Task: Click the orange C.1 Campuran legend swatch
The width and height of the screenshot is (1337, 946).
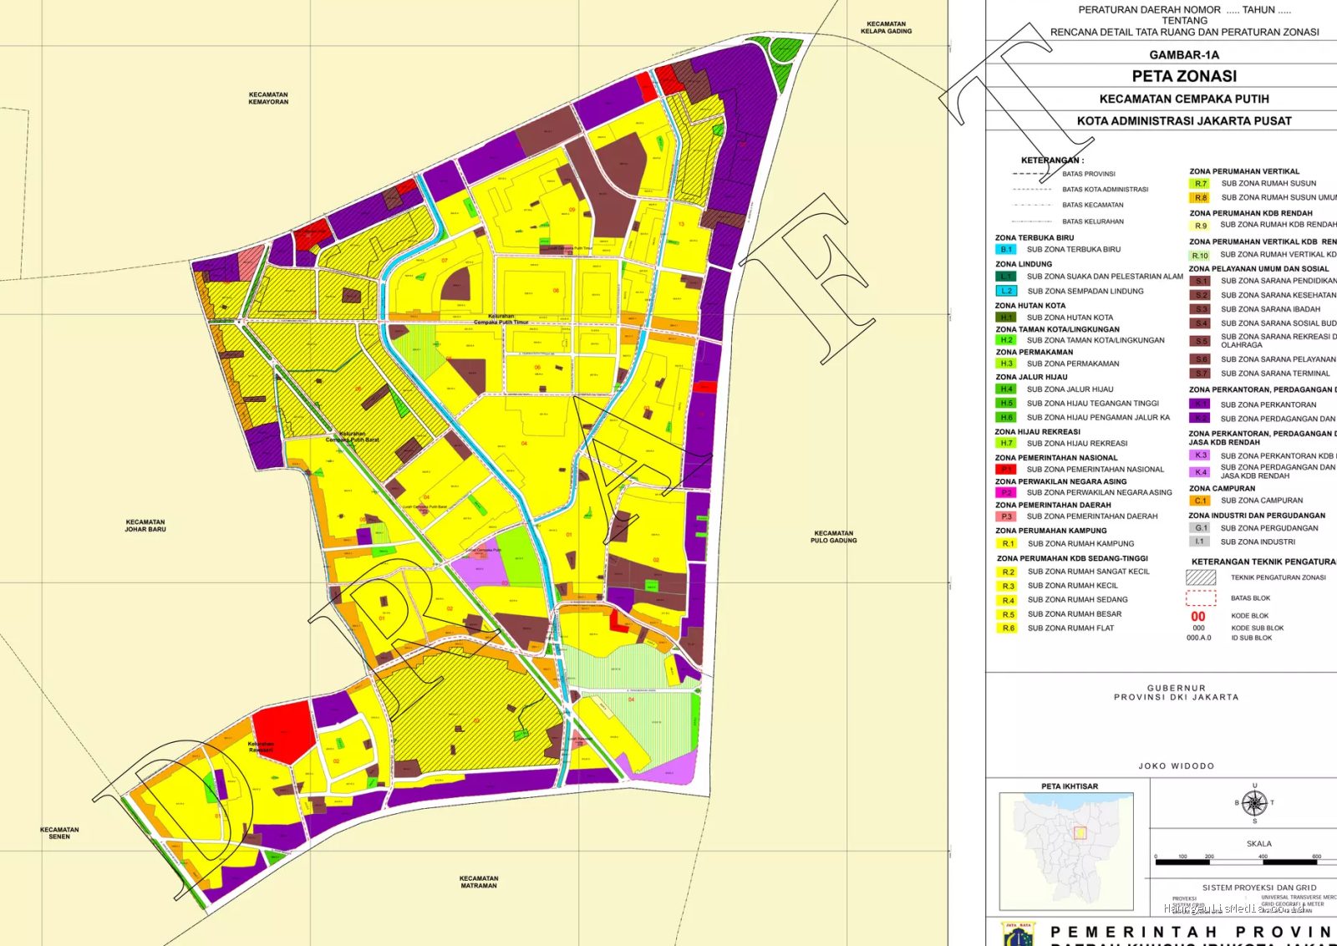Action: coord(1200,501)
